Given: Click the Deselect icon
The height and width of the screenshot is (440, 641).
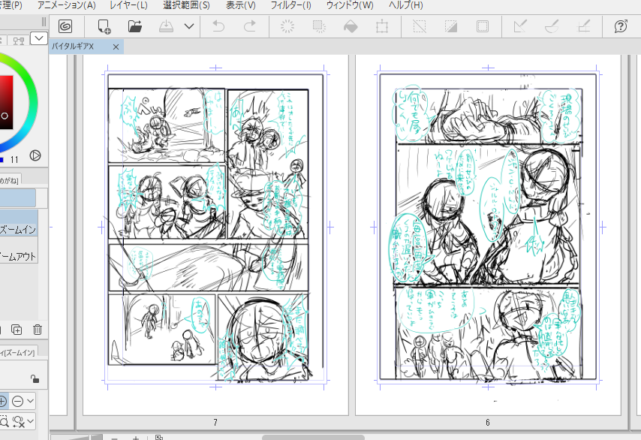Looking at the screenshot, I should point(420,26).
